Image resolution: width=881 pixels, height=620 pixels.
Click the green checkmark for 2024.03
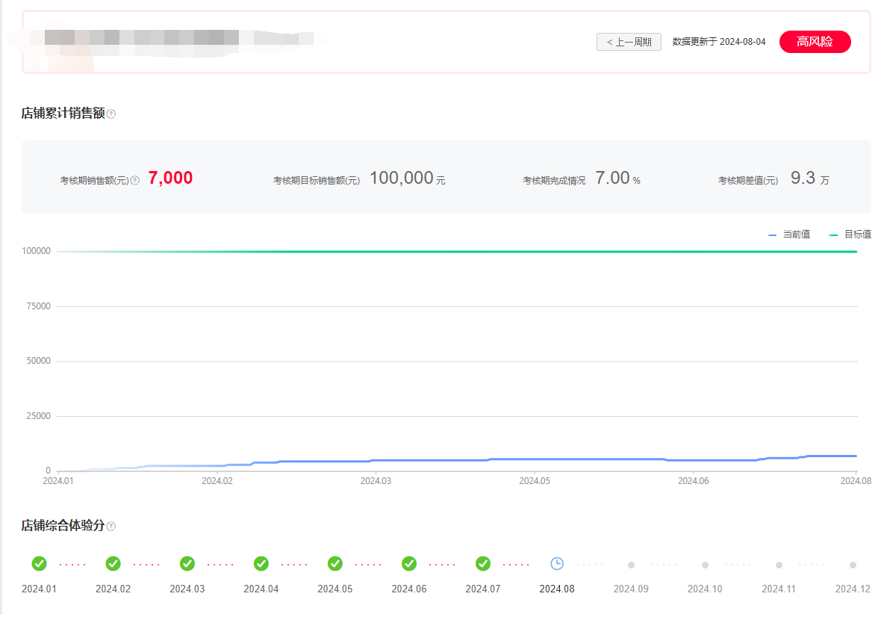(187, 563)
